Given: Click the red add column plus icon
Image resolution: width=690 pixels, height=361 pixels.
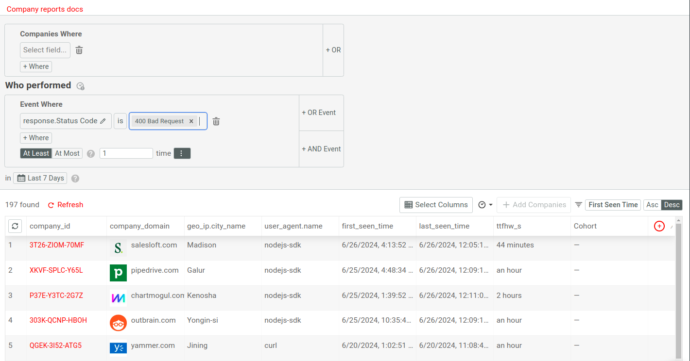Looking at the screenshot, I should click(x=659, y=226).
